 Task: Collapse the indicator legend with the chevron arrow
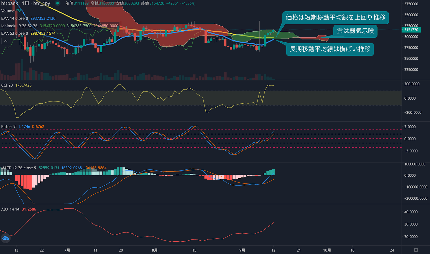click(x=5, y=41)
